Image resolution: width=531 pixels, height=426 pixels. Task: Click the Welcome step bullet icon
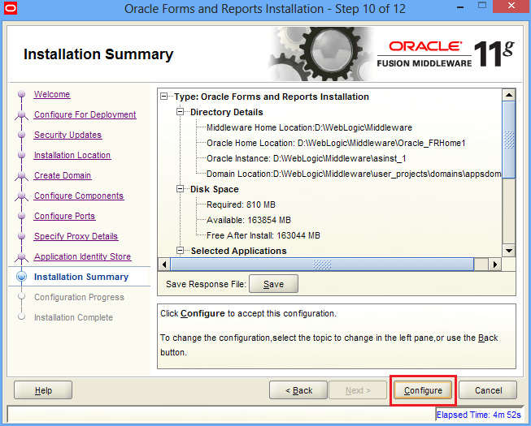[21, 93]
